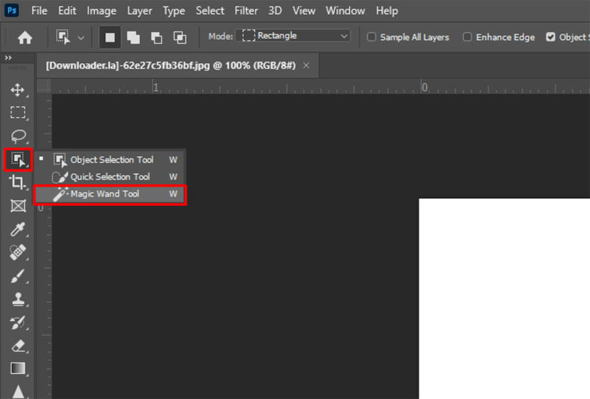Select the Brush tool
Image resolution: width=590 pixels, height=399 pixels.
click(x=18, y=276)
